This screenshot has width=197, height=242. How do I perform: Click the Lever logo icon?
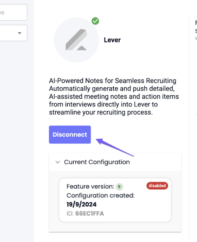76,40
